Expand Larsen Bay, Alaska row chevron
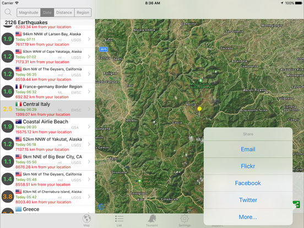Image resolution: width=304 pixels, height=228 pixels. (89, 39)
